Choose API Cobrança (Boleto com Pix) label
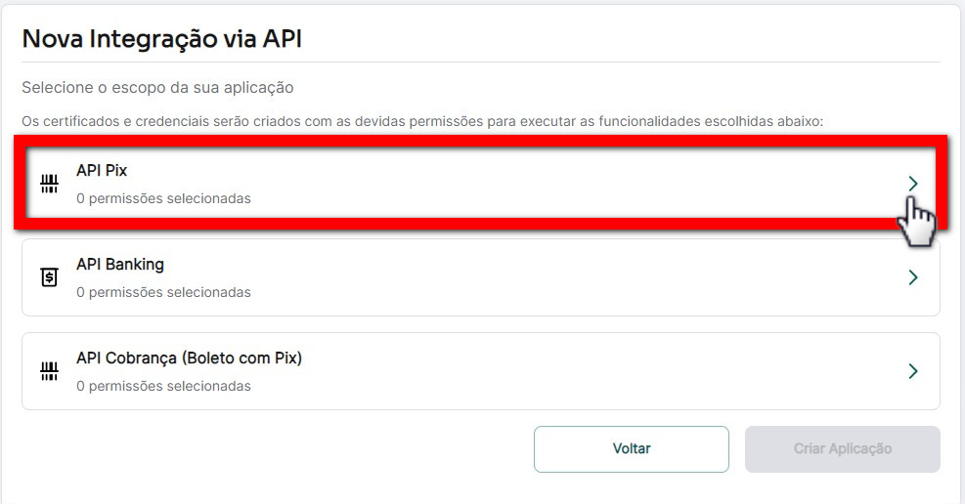965x504 pixels. (189, 357)
